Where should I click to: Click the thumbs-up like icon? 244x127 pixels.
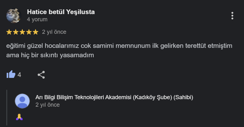click(x=11, y=74)
